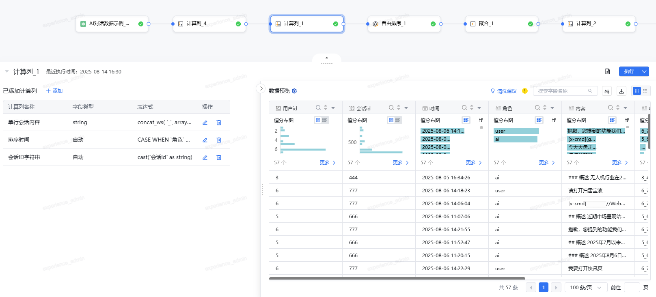Open field type settings icon beside search box
The height and width of the screenshot is (297, 656).
[607, 91]
